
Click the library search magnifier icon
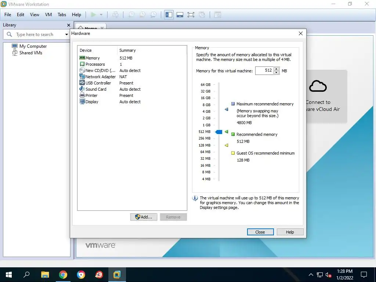9,34
